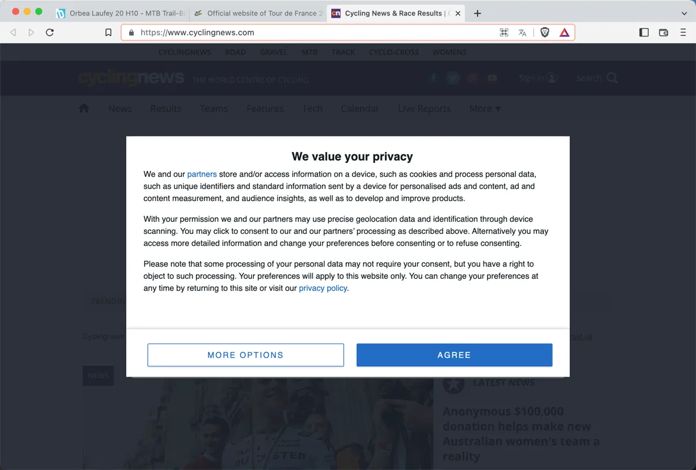The image size is (696, 470).
Task: Click the Brave Shields lion icon
Action: pos(544,33)
